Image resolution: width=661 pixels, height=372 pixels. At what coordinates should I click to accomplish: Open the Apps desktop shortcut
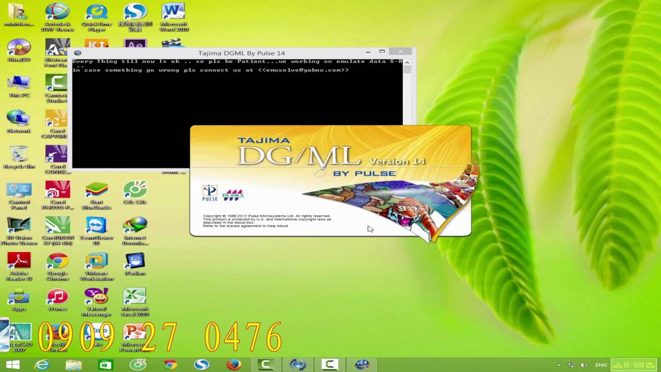(x=19, y=300)
